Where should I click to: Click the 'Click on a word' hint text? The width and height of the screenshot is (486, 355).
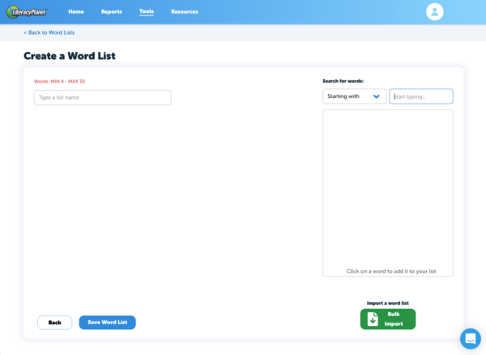388,271
